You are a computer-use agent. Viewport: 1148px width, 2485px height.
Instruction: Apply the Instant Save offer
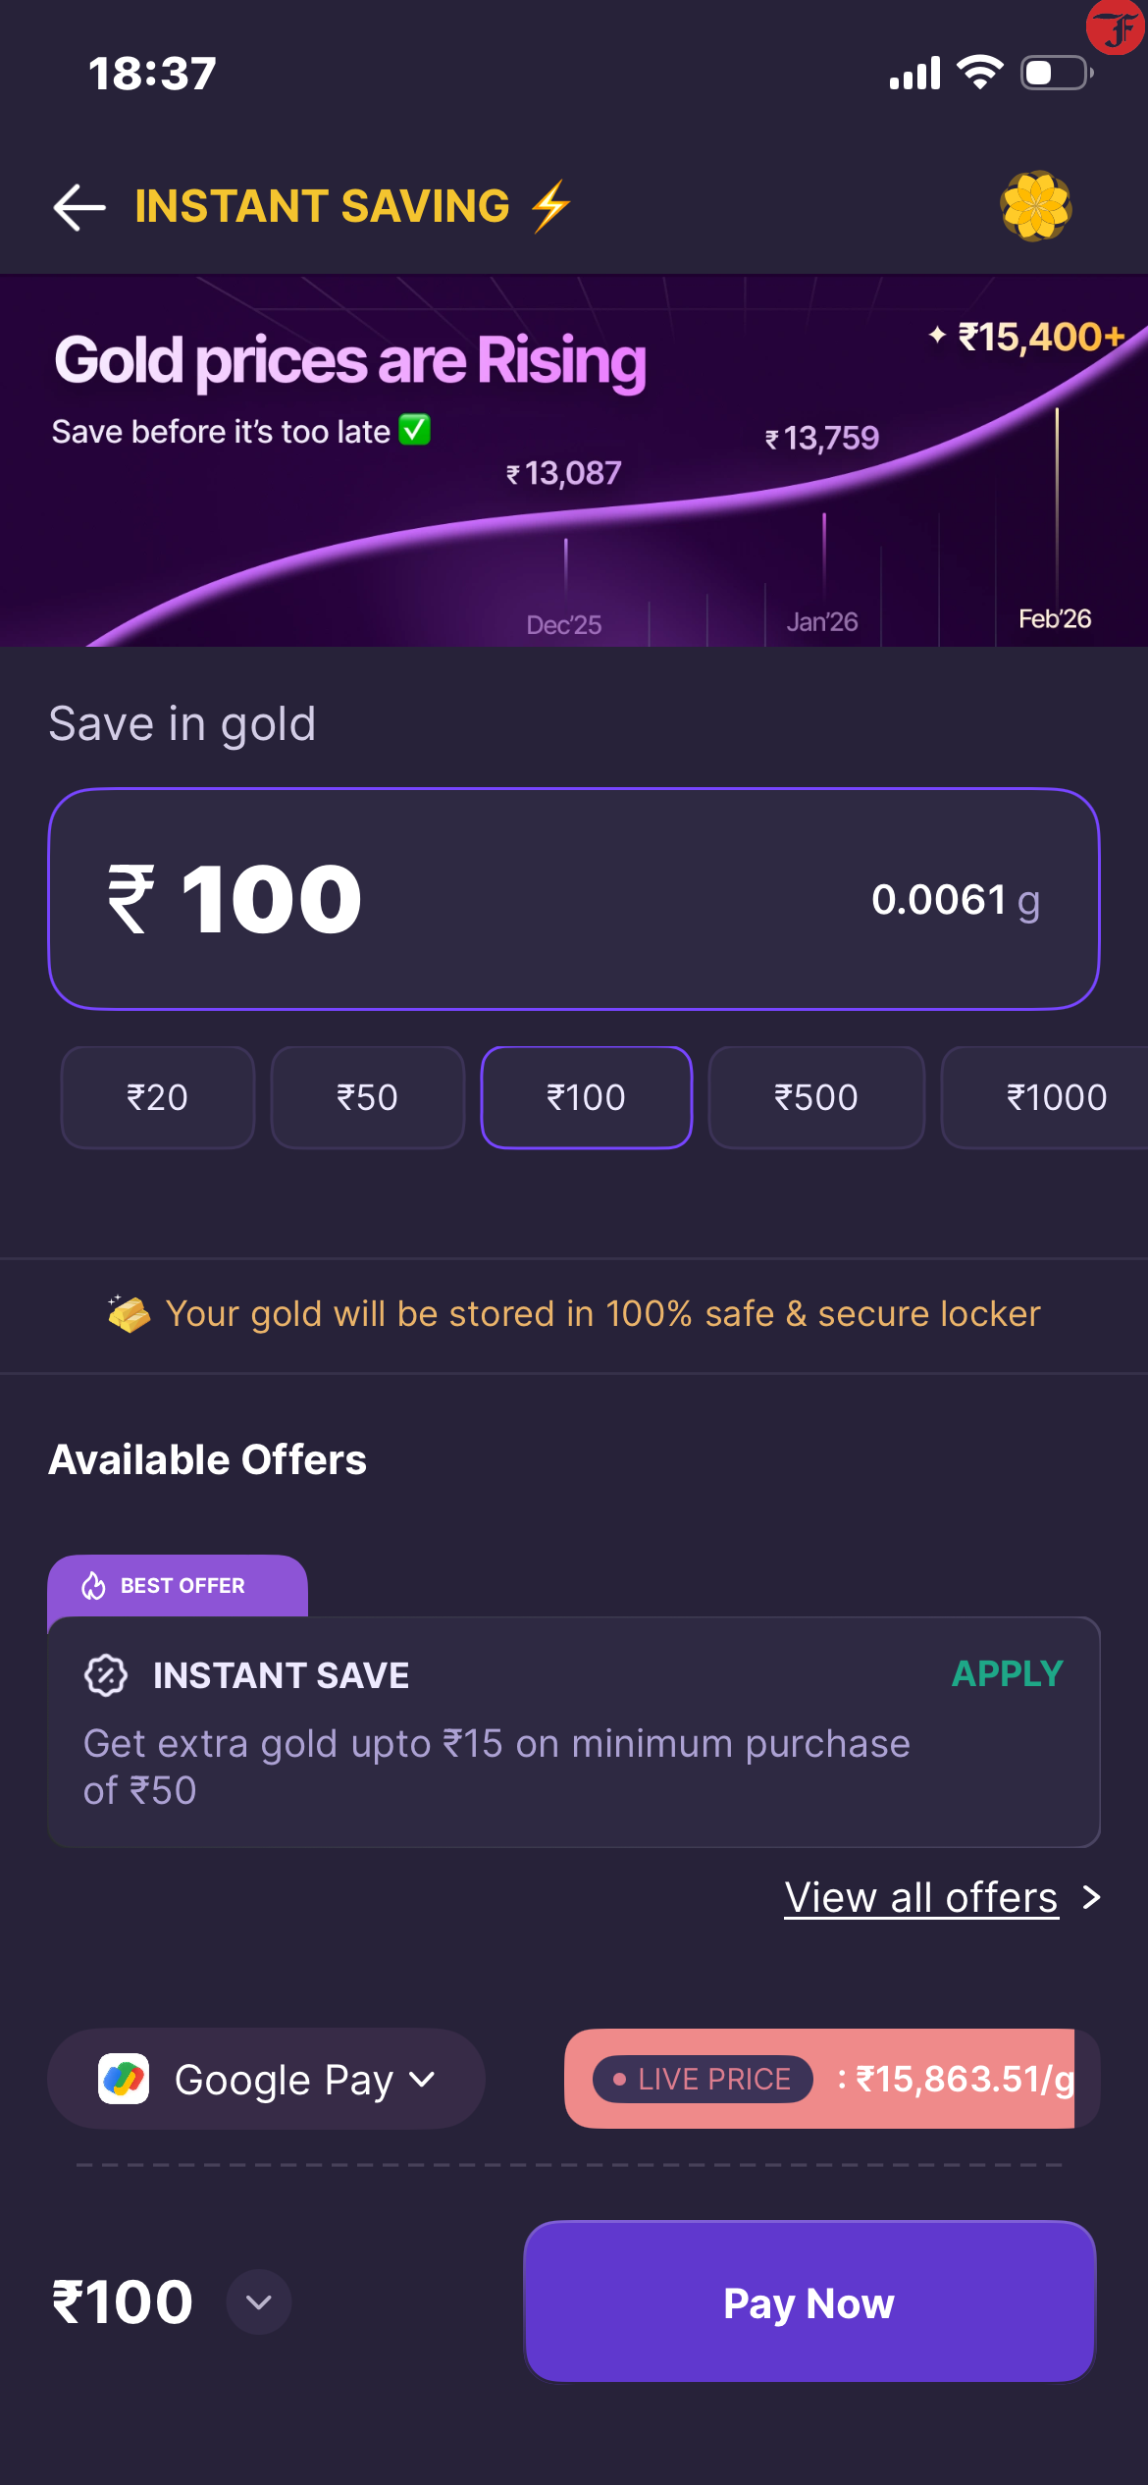point(1007,1673)
